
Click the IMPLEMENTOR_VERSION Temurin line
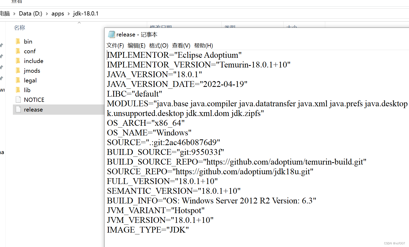pos(199,65)
